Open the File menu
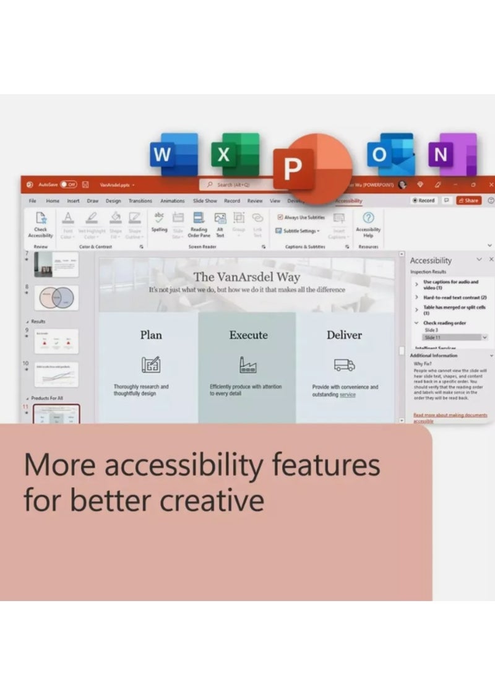The height and width of the screenshot is (678, 495). (x=32, y=200)
